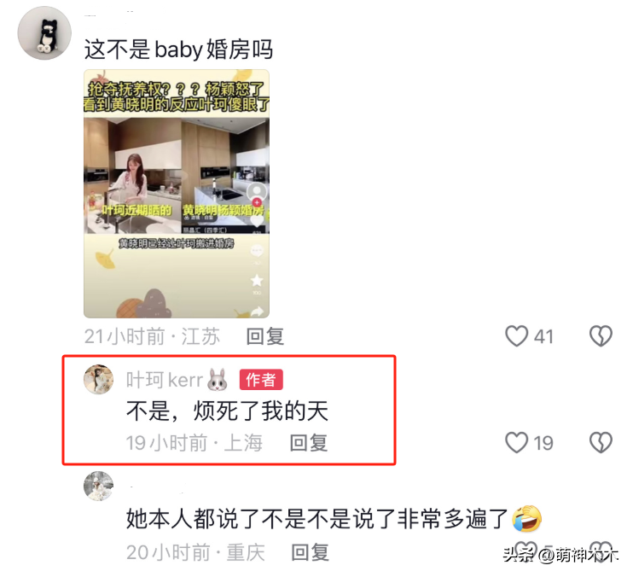The width and height of the screenshot is (633, 577).
Task: Tap the laughing emoji in last comment
Action: click(527, 518)
